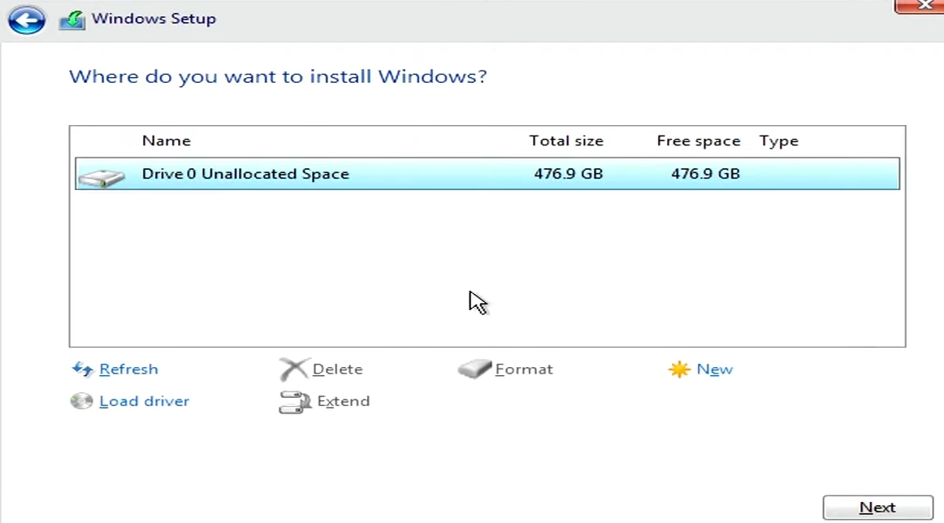
Task: Click the Delete X icon
Action: coord(294,369)
